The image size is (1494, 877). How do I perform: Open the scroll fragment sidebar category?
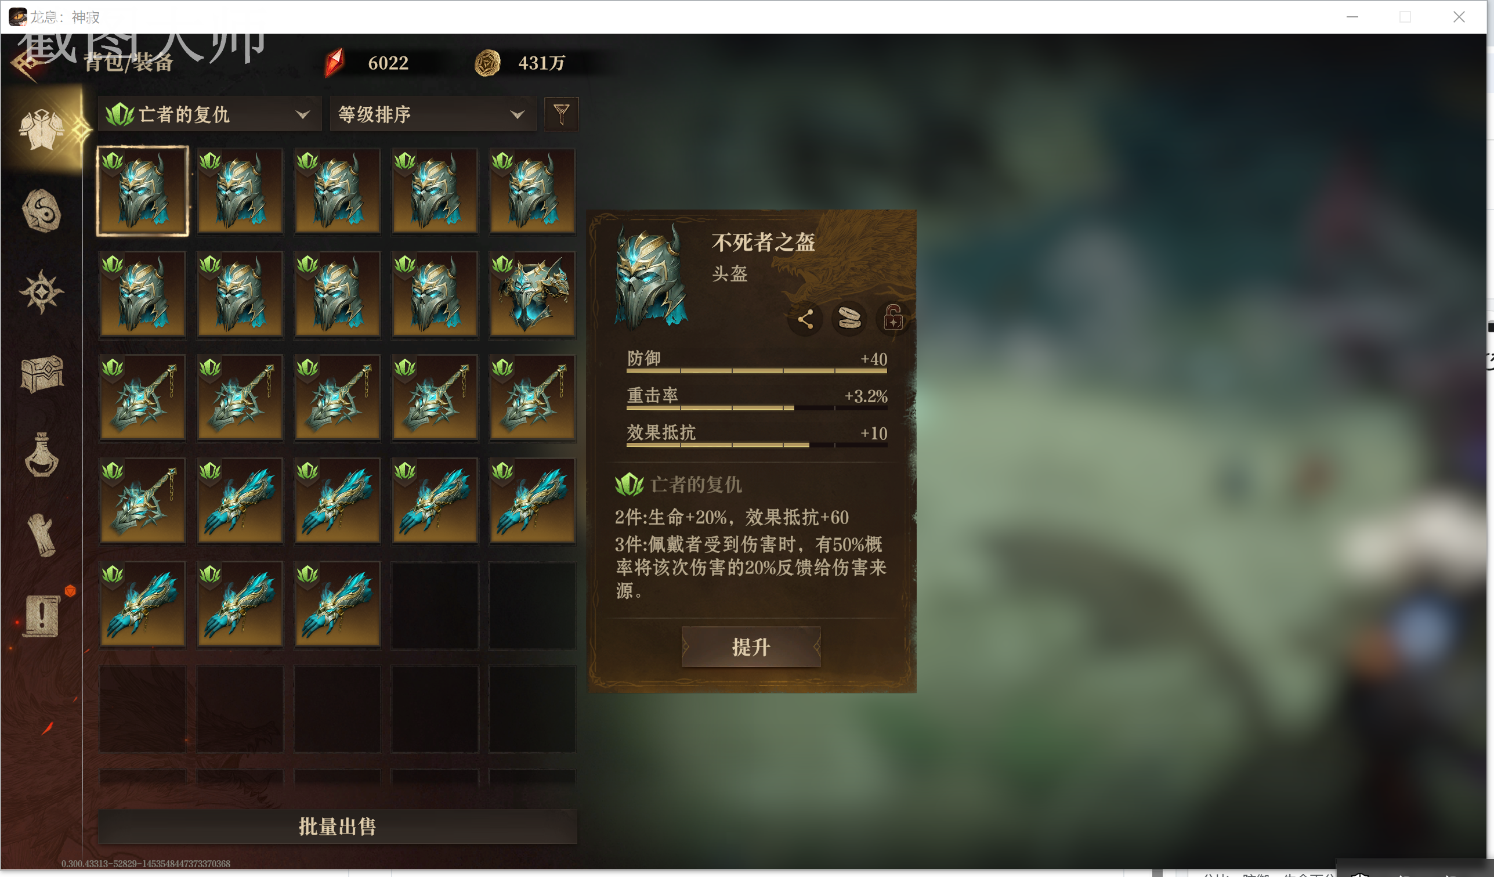[42, 536]
